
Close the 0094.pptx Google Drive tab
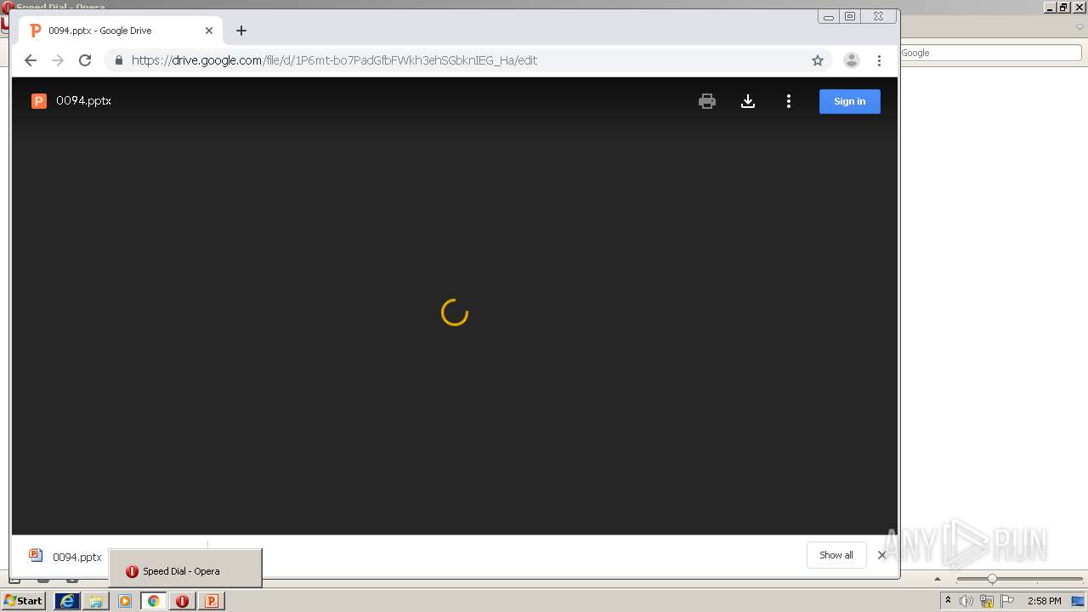pyautogui.click(x=209, y=31)
